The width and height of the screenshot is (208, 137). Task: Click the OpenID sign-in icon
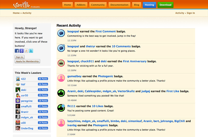coord(26,51)
